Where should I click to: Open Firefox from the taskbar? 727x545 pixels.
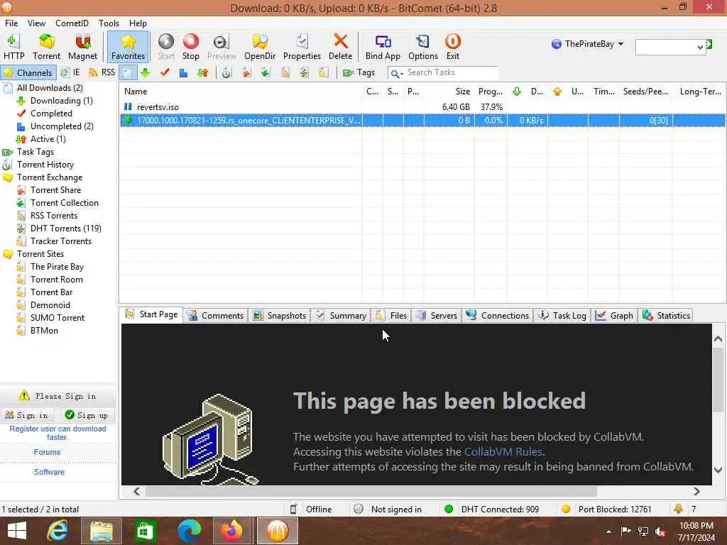231,531
